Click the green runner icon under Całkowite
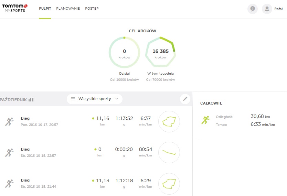 206,120
